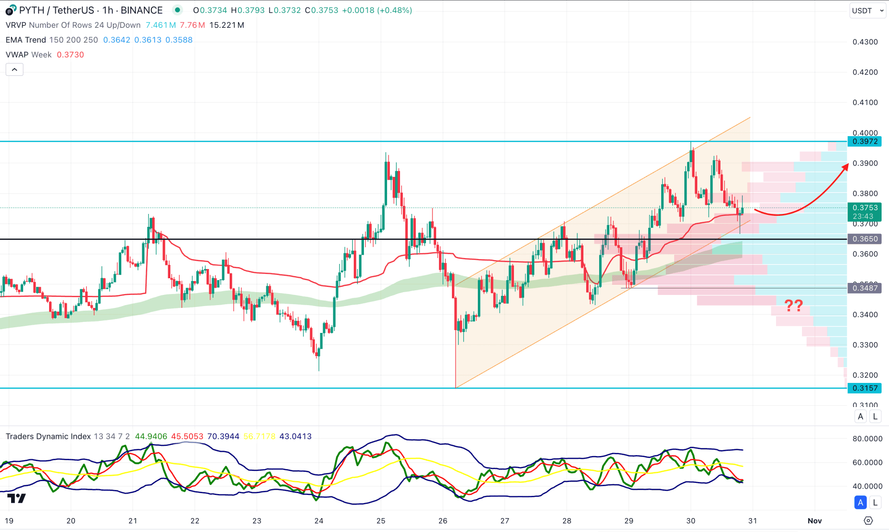Click date 19 on the time axis
Viewport: 889px width, 532px height.
click(9, 520)
